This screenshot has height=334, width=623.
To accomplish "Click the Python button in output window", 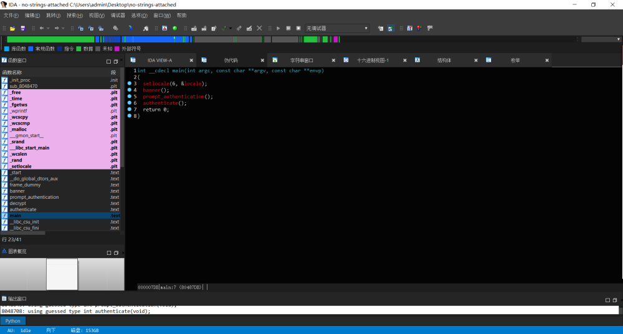I will coord(12,321).
